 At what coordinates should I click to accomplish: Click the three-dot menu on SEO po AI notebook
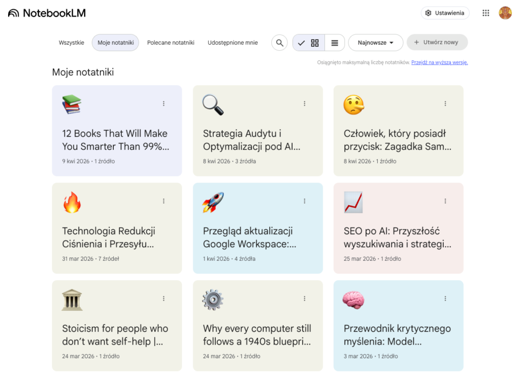[x=445, y=201]
